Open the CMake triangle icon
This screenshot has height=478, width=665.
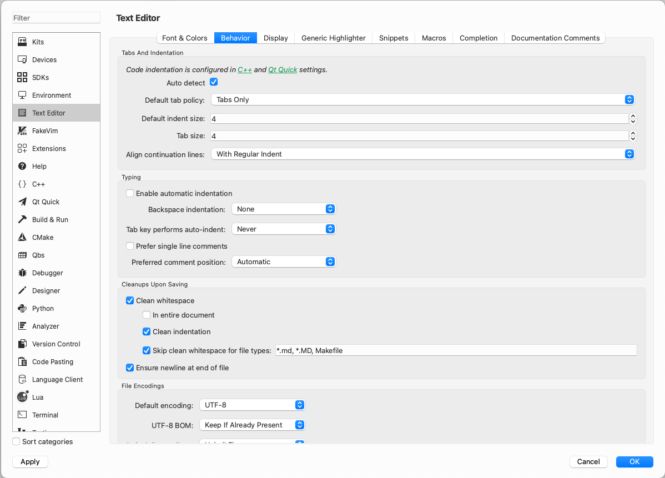click(x=22, y=238)
